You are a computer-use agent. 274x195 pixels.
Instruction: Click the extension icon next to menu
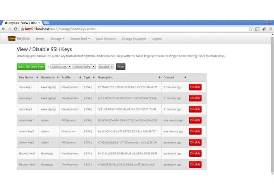click(x=264, y=29)
